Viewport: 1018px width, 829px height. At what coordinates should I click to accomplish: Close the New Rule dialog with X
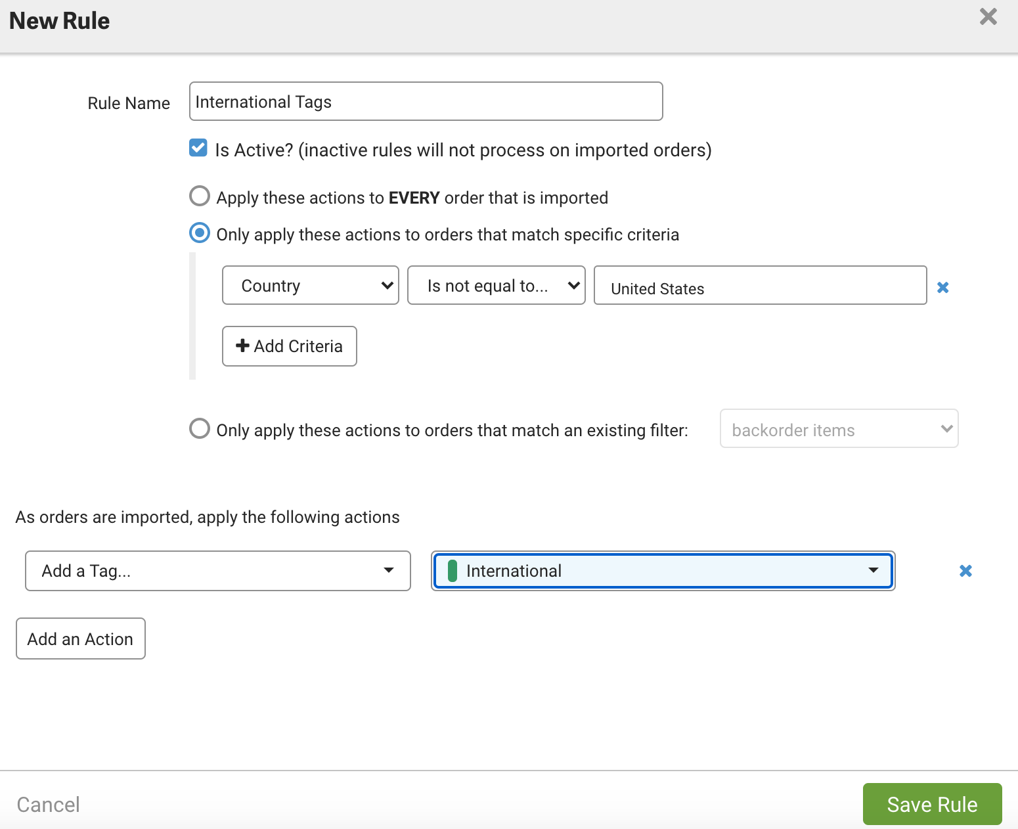point(988,17)
